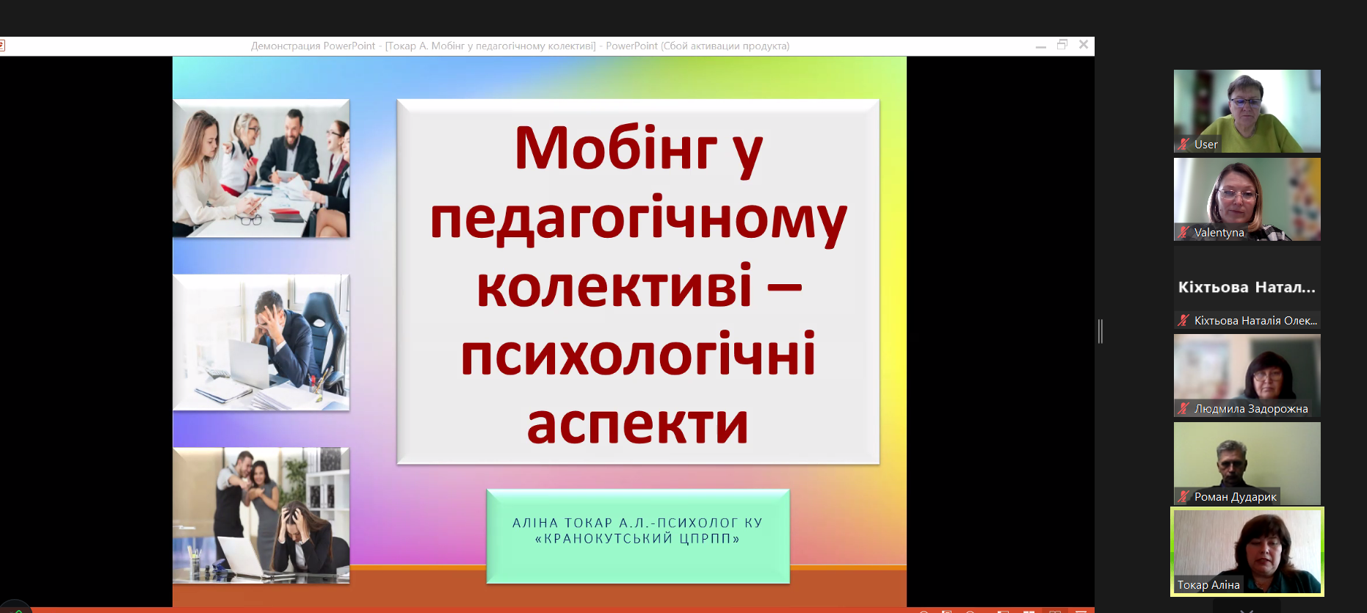Select the large 'Кіхтьова Натал...' avatar tile
This screenshot has width=1367, height=613.
[1247, 287]
